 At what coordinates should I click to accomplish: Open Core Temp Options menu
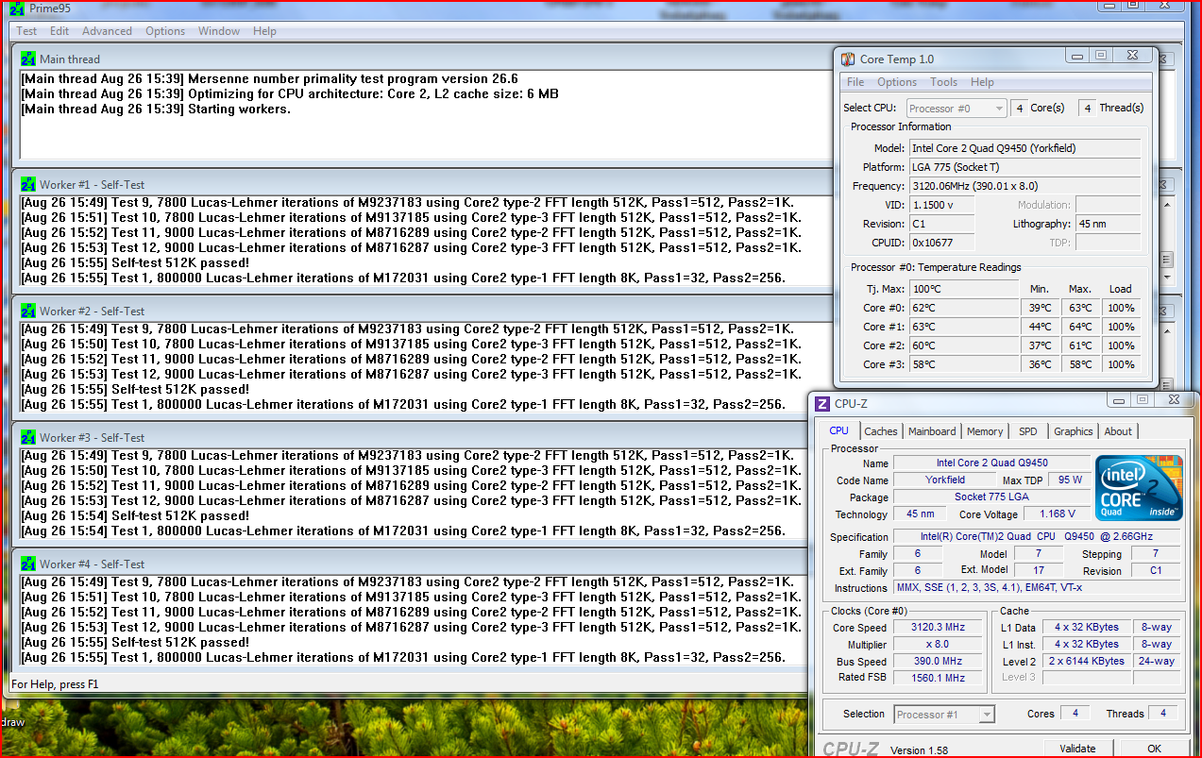pos(897,82)
